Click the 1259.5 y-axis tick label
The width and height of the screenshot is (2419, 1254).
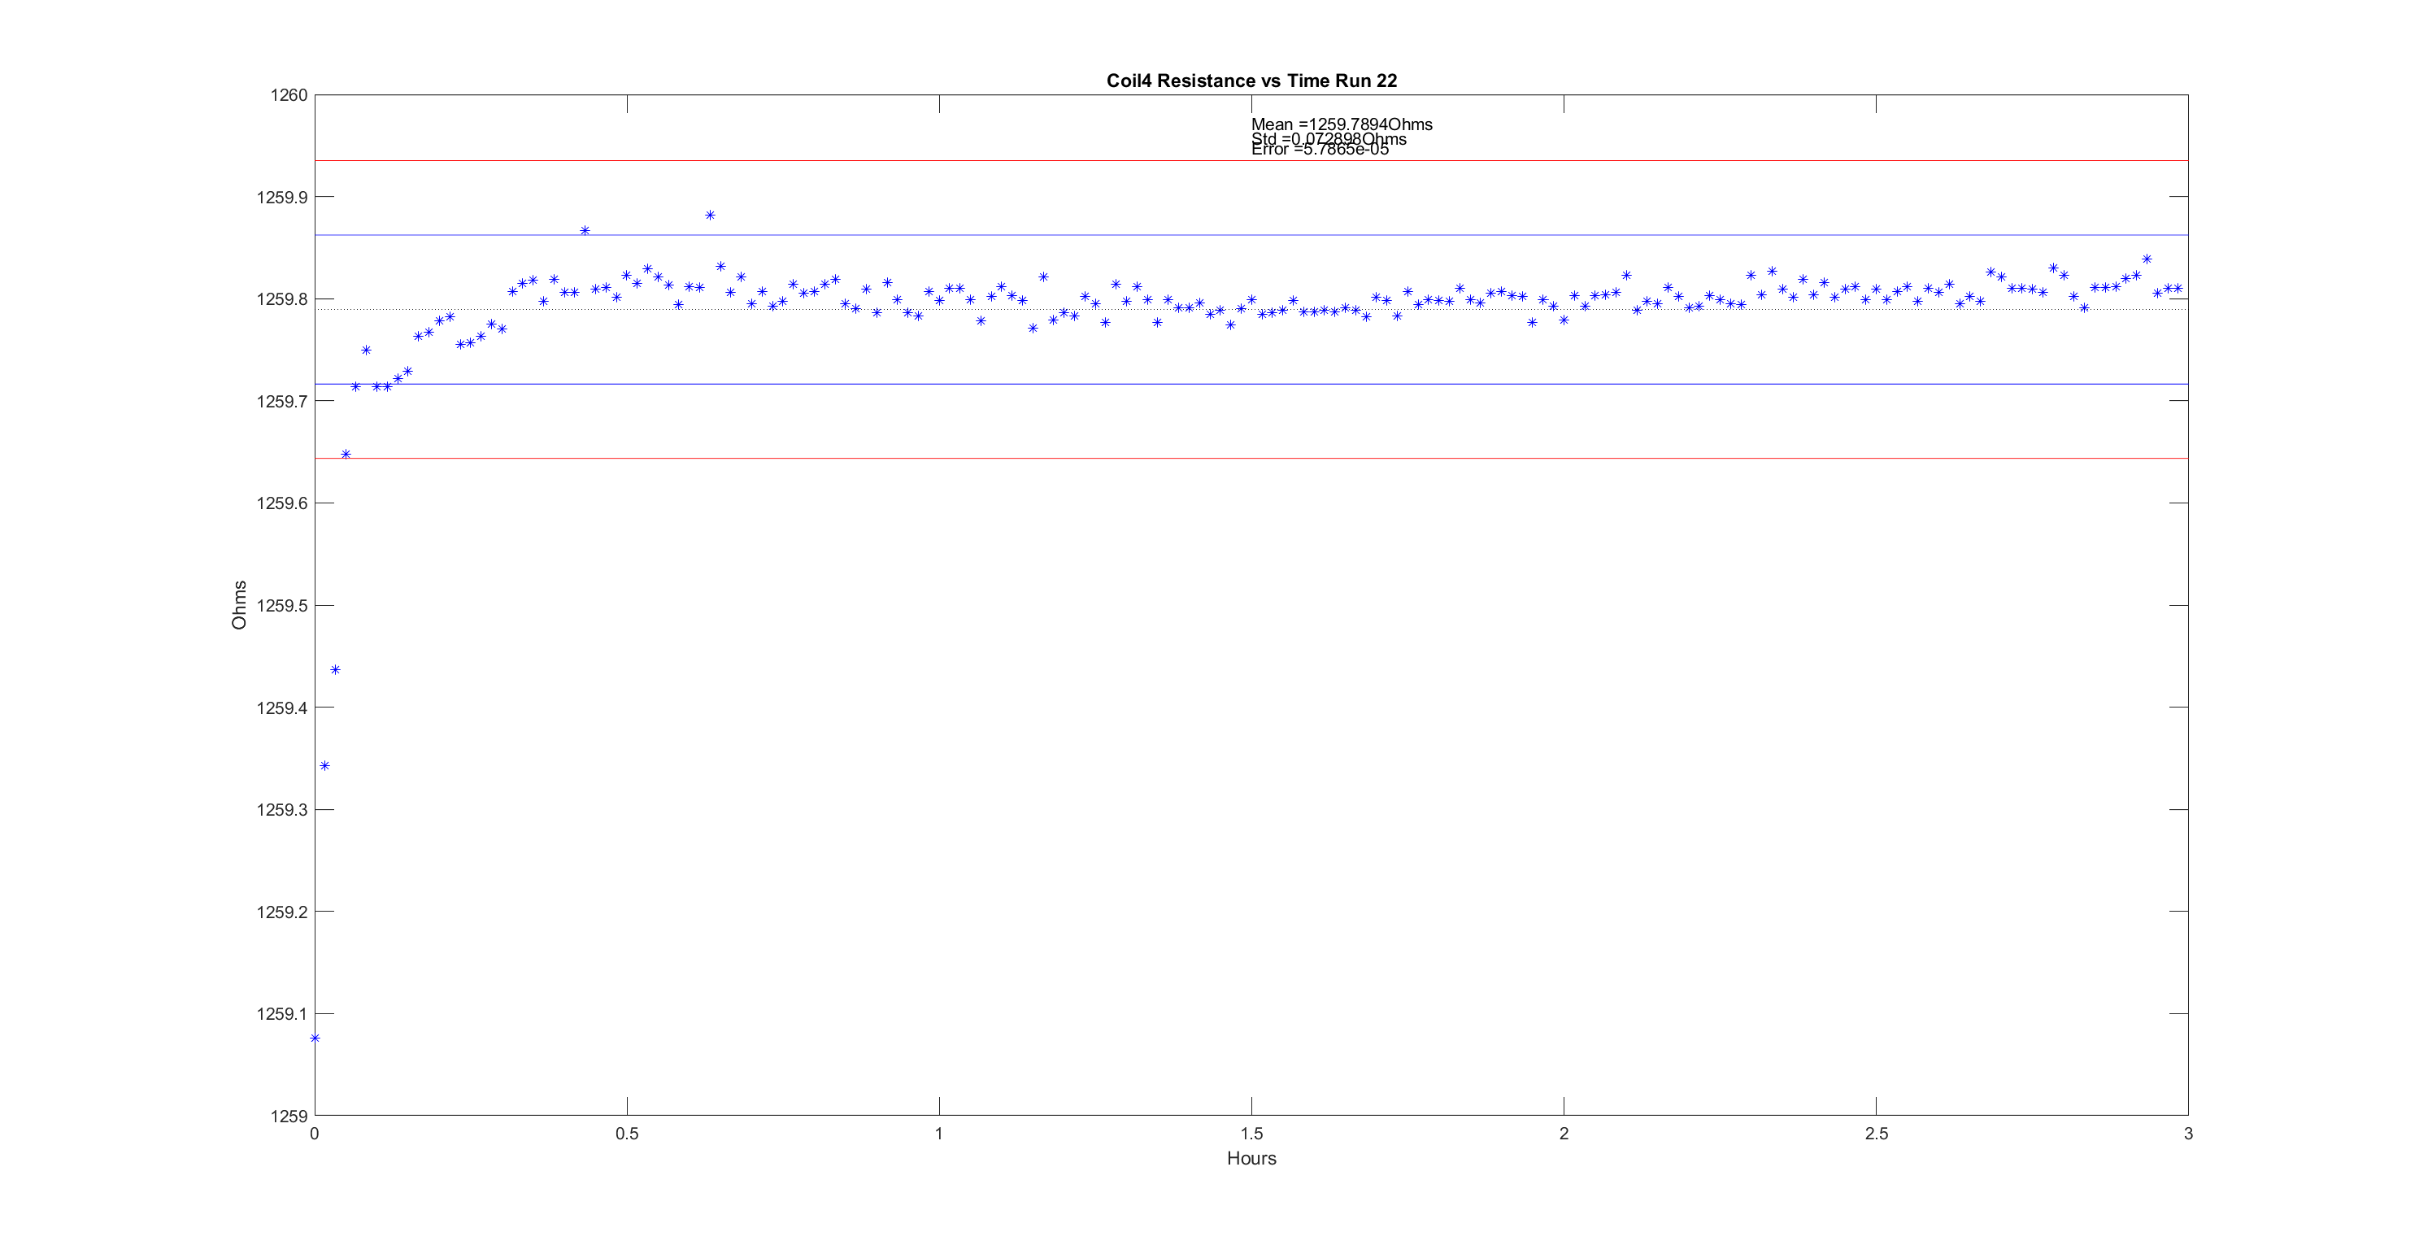(x=281, y=606)
